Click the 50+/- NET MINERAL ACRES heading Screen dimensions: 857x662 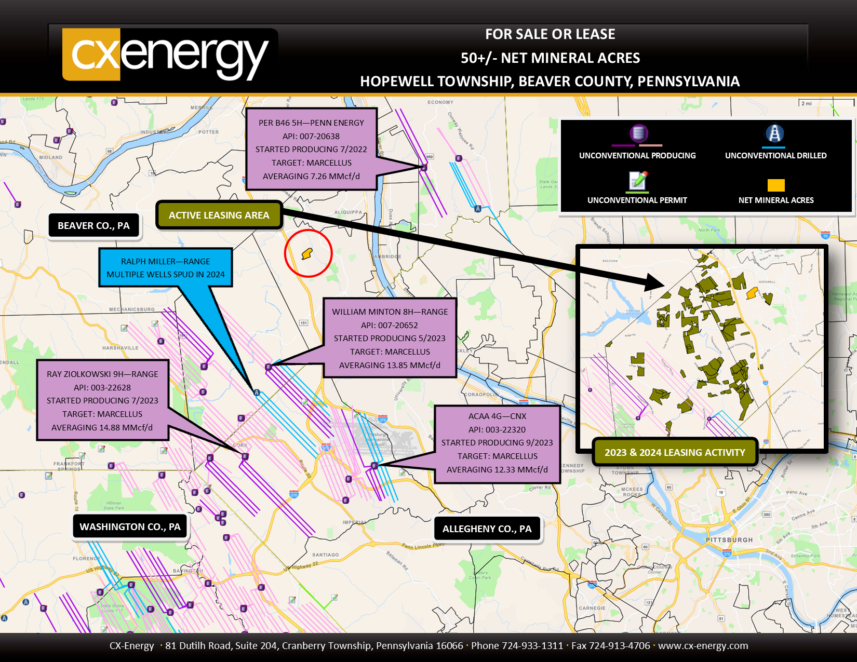click(550, 58)
